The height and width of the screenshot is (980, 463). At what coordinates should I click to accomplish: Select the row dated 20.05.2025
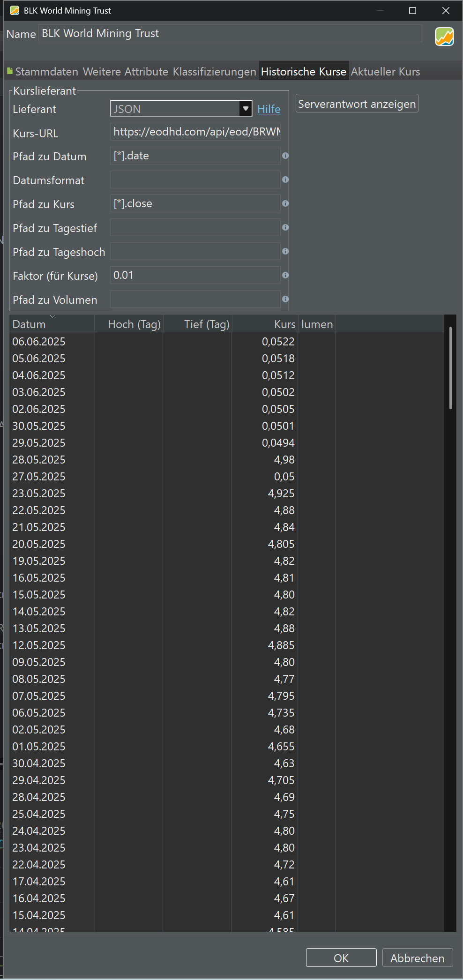[x=227, y=544]
